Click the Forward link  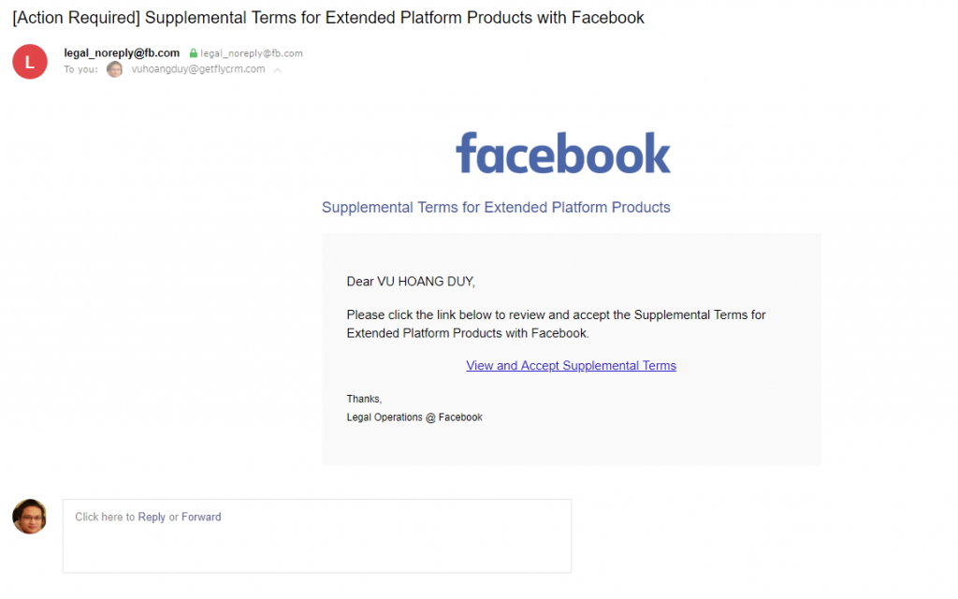201,517
